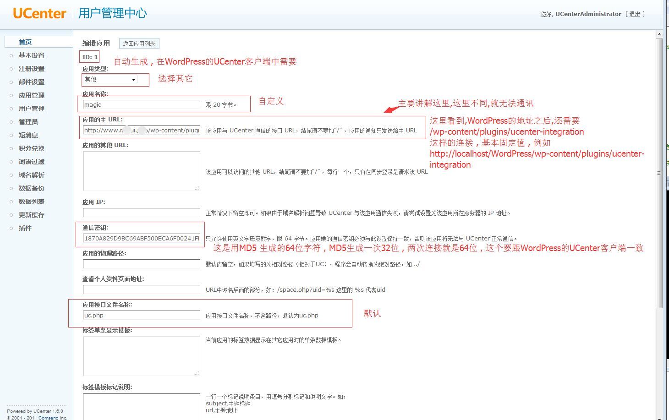Click the vertical scrollbar thumb

(659, 173)
